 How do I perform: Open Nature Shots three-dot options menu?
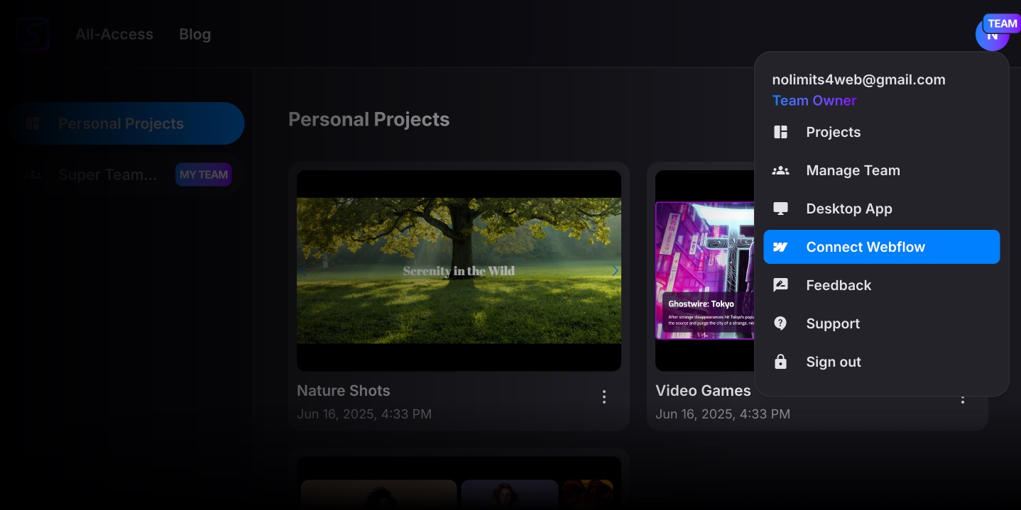point(604,397)
